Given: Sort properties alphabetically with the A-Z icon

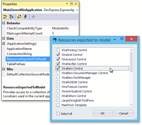Looking at the screenshot, I should 12,17.
